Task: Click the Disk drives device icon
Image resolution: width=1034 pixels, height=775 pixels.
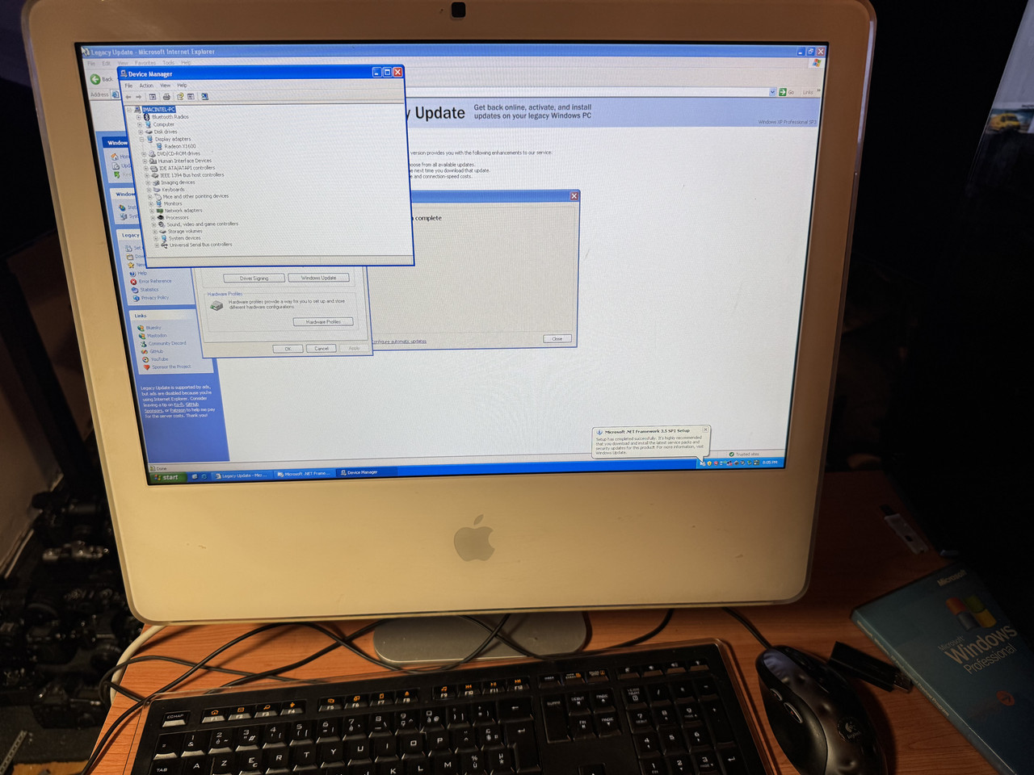Action: click(149, 132)
